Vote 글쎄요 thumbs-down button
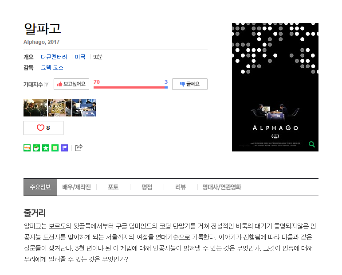Viewport: 342px width, 275px height. 190,84
